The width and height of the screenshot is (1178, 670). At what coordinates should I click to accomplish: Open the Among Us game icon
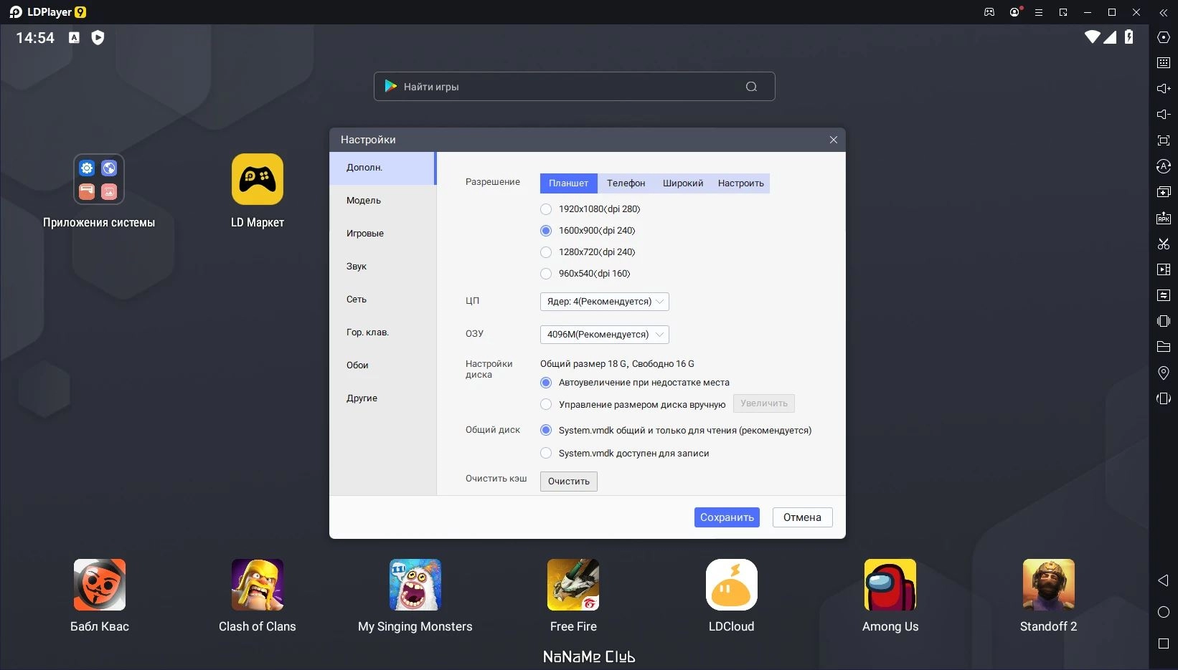coord(890,585)
